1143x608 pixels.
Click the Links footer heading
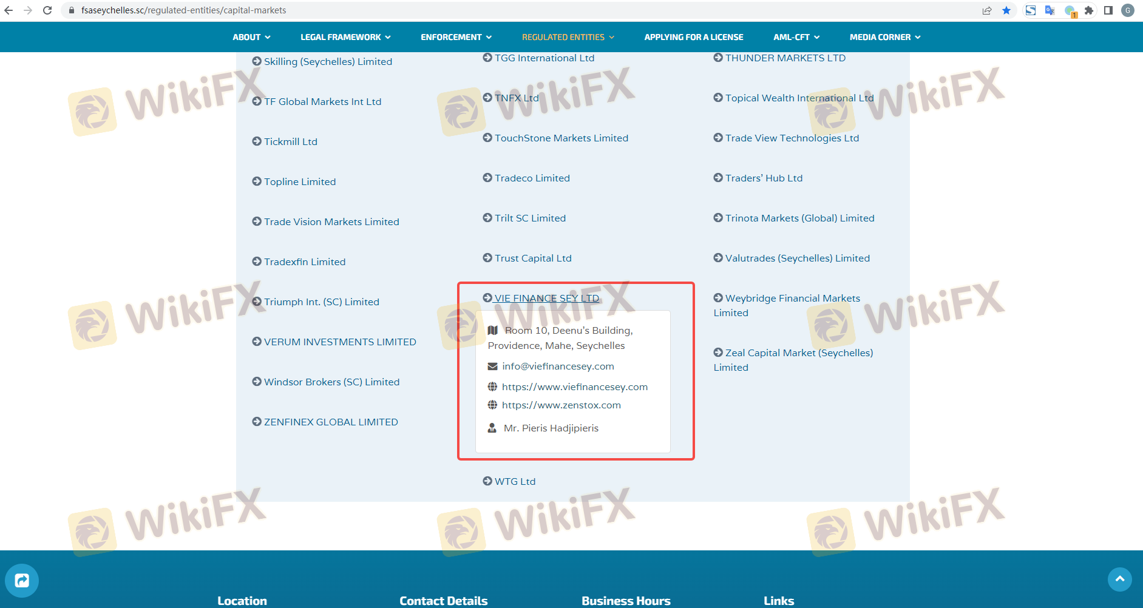pyautogui.click(x=779, y=601)
